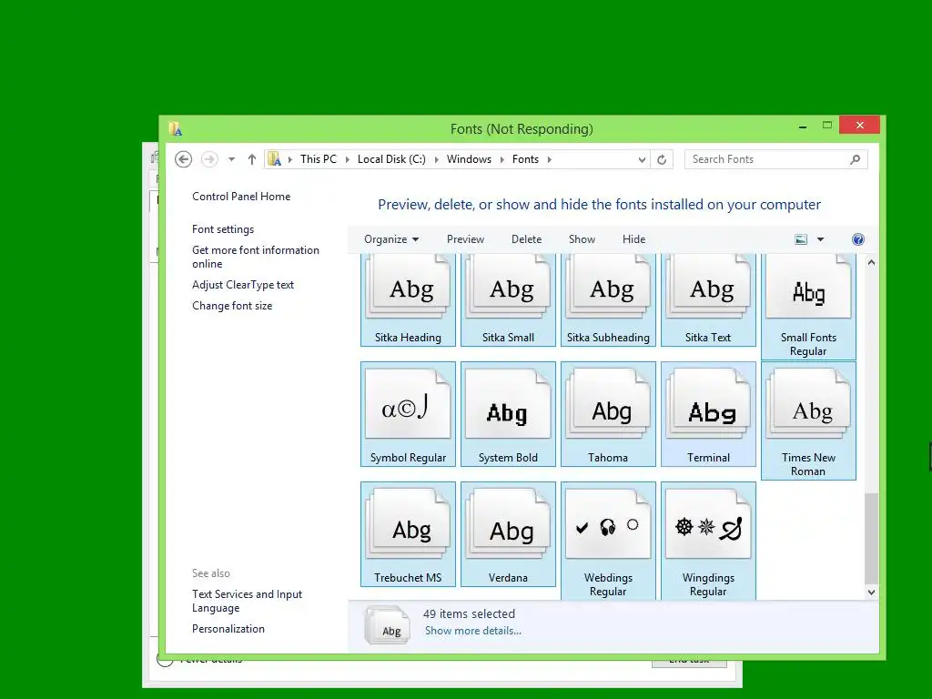Focus the Search Fonts field
Image resolution: width=932 pixels, height=699 pixels.
point(775,159)
